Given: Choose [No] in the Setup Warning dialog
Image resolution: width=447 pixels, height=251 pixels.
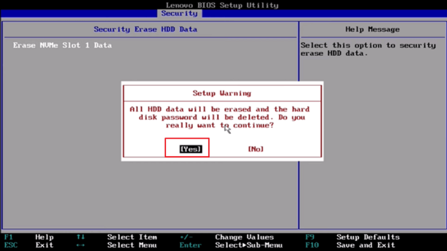Looking at the screenshot, I should pos(256,149).
